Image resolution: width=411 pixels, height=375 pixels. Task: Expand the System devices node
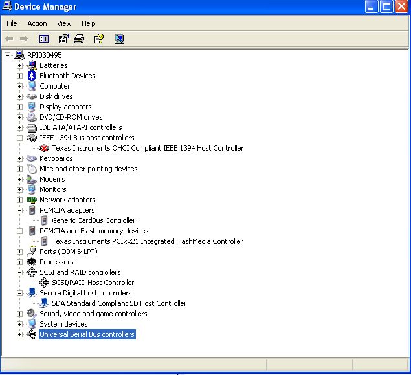[19, 324]
